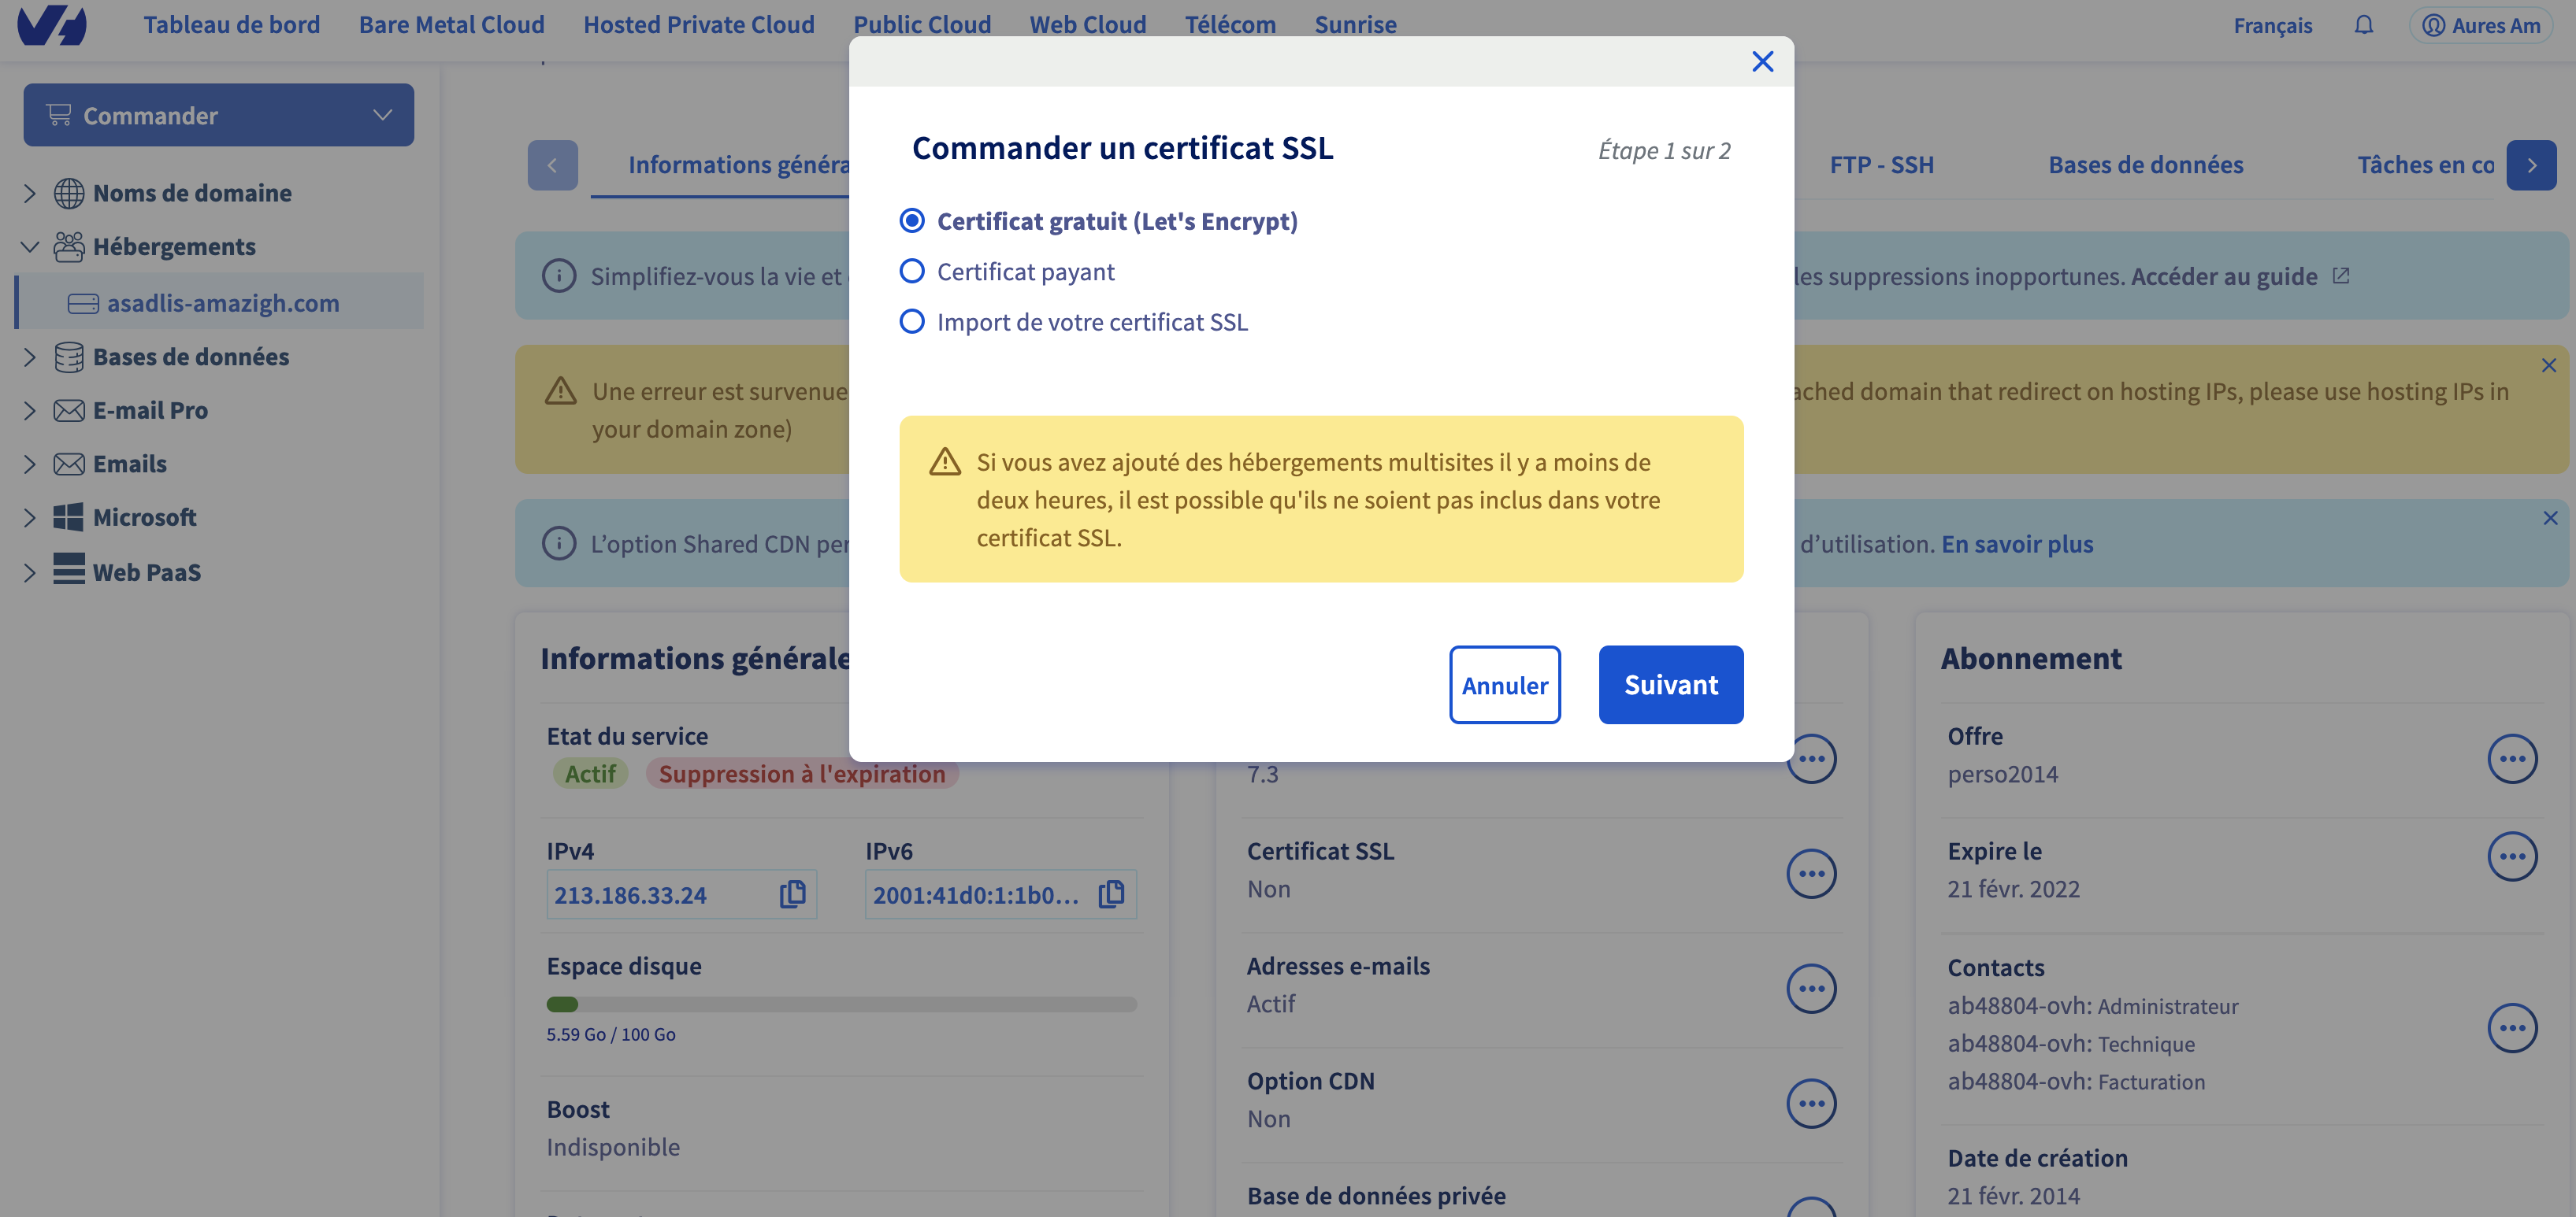Open the Option CDN actions menu
Screen dimensions: 2576x1217
click(1811, 1104)
